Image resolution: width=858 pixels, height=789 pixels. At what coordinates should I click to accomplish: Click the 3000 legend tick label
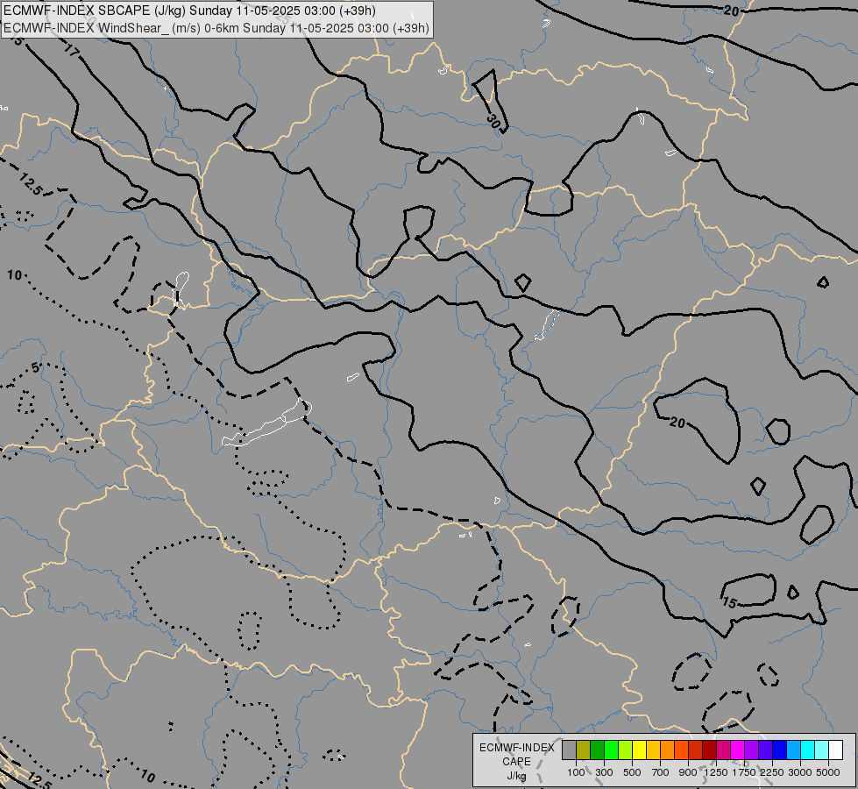click(x=800, y=772)
